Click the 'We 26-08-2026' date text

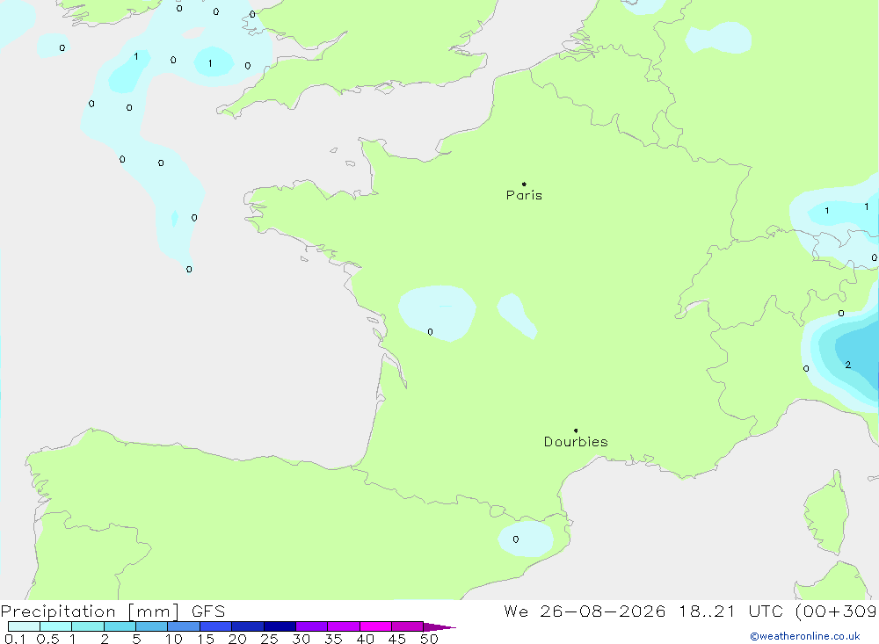tap(585, 611)
